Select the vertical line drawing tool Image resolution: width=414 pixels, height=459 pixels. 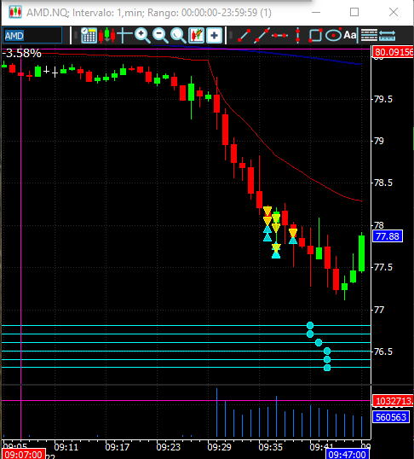point(297,36)
